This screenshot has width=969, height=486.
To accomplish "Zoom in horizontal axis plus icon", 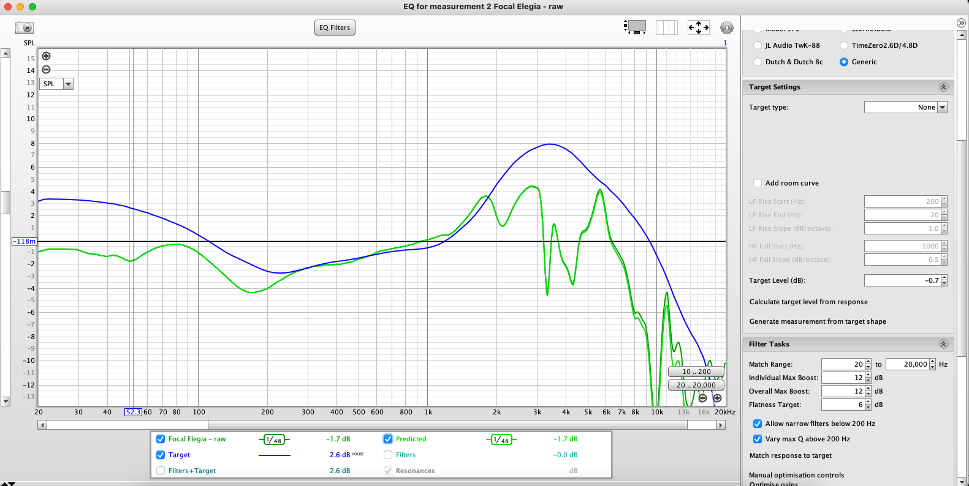I will click(717, 398).
